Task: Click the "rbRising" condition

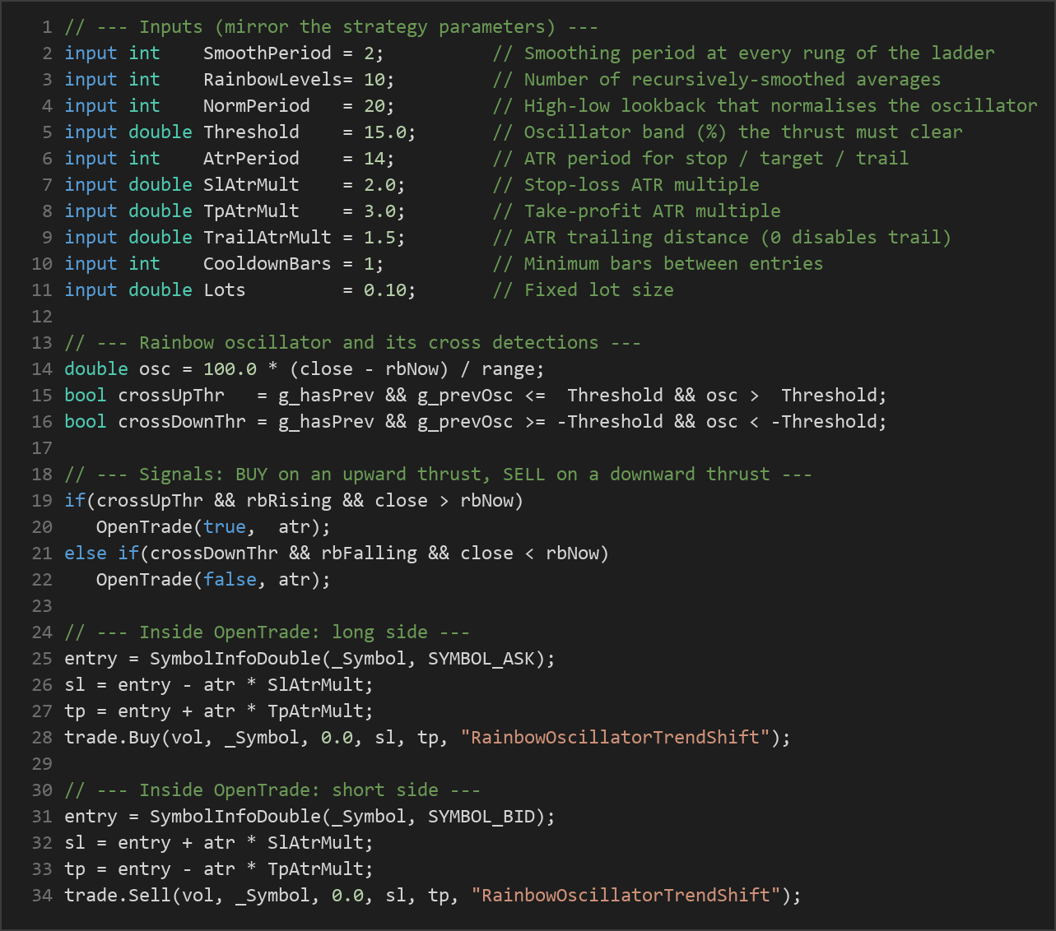Action: click(x=289, y=501)
